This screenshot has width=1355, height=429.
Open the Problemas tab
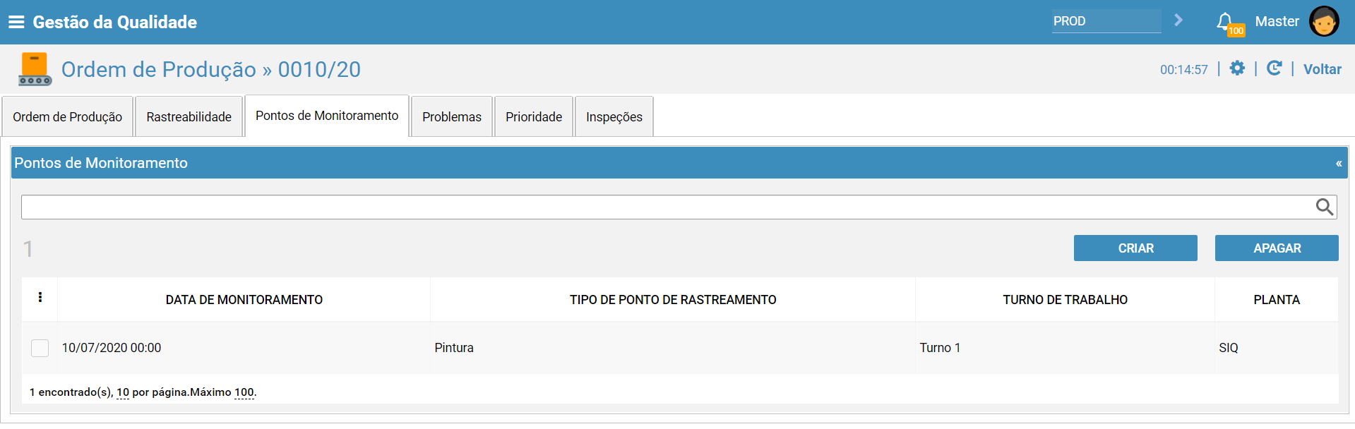click(x=452, y=116)
